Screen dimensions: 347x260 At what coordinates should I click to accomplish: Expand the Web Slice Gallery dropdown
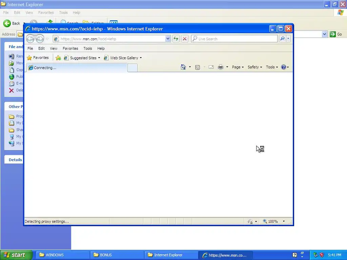[x=141, y=58]
